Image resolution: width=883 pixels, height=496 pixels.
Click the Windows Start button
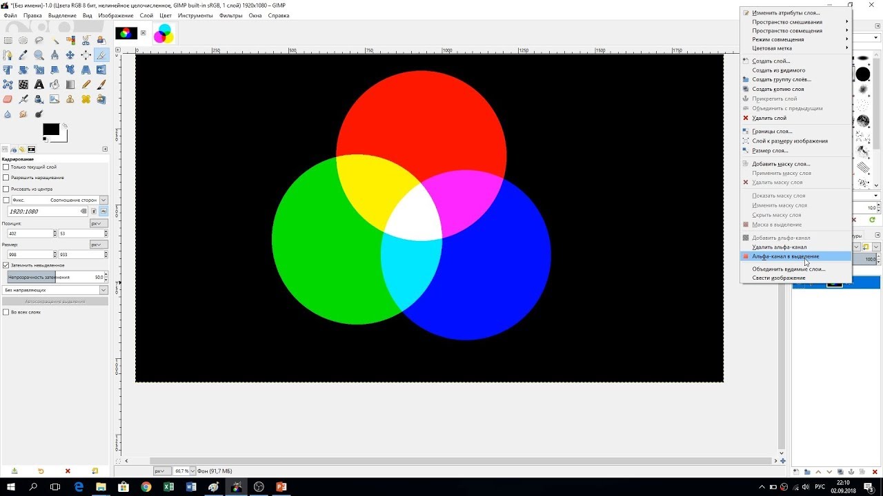pyautogui.click(x=11, y=486)
